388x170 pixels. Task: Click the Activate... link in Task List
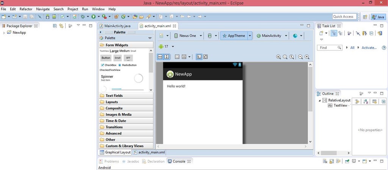coord(369,47)
